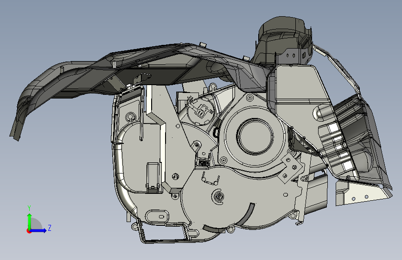
Task: Click the red X axis ball at the triad origin
Action: (x=29, y=231)
